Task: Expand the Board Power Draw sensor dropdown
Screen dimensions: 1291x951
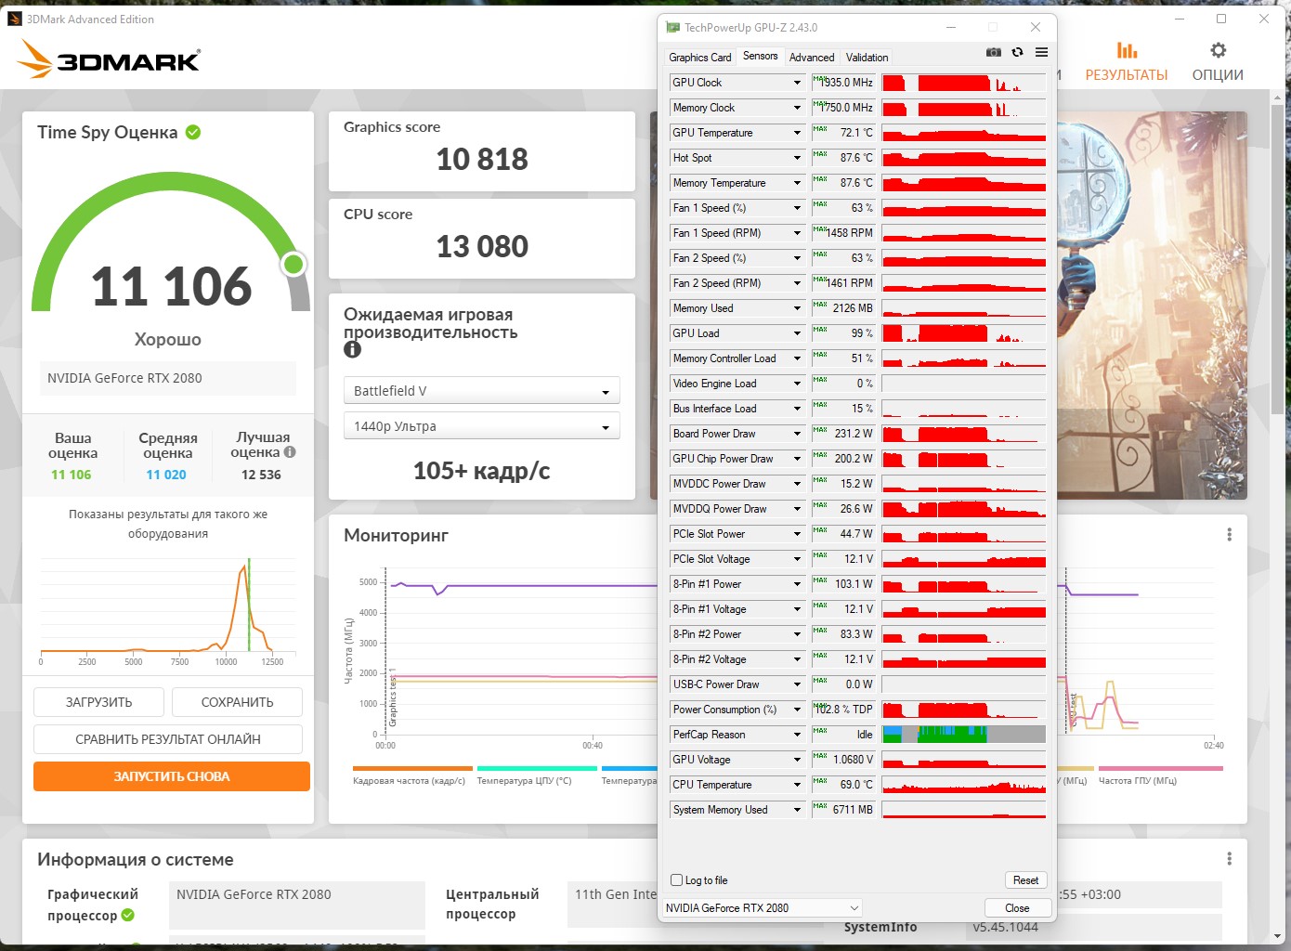Action: pyautogui.click(x=797, y=434)
